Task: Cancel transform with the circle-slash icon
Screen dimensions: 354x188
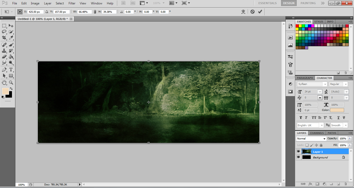Action: 252,12
